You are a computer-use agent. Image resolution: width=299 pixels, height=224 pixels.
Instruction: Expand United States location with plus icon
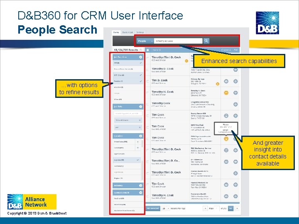coord(138,142)
